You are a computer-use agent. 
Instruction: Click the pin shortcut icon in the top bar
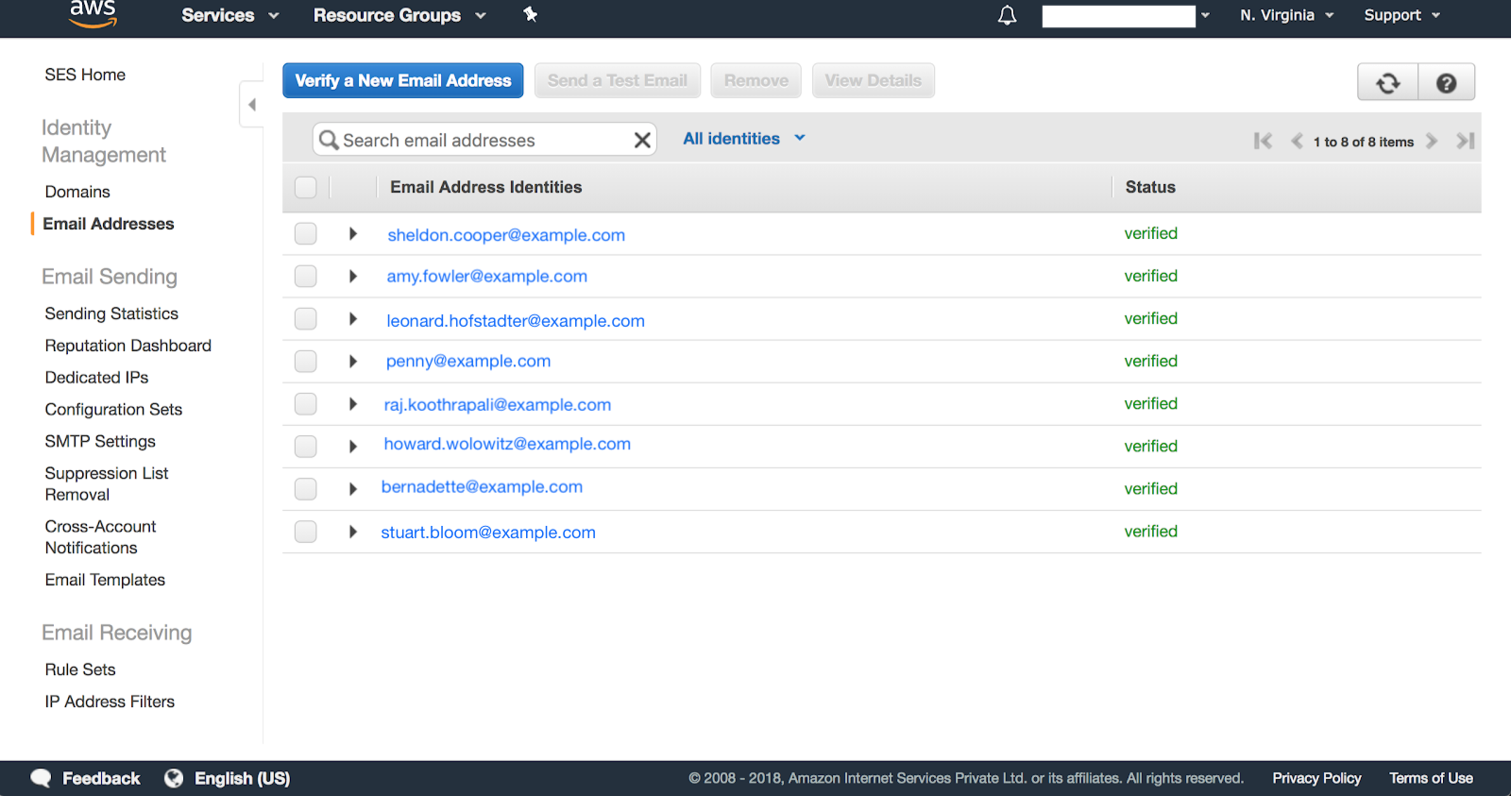coord(531,14)
